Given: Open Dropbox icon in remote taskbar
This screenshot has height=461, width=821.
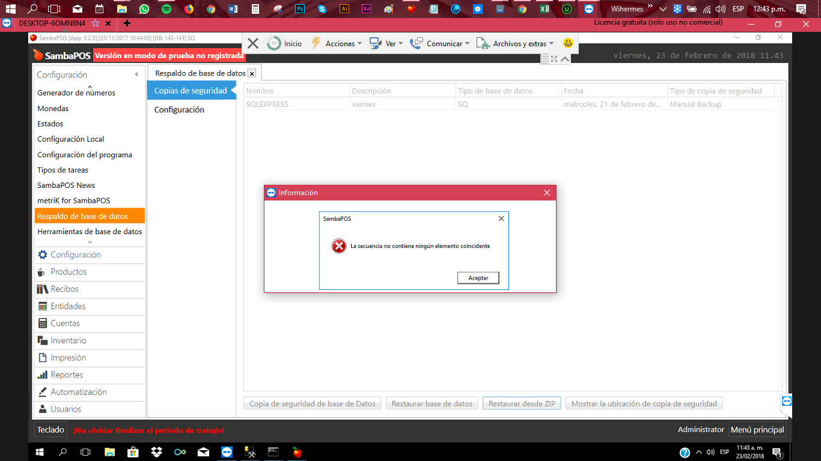Looking at the screenshot, I should (156, 452).
